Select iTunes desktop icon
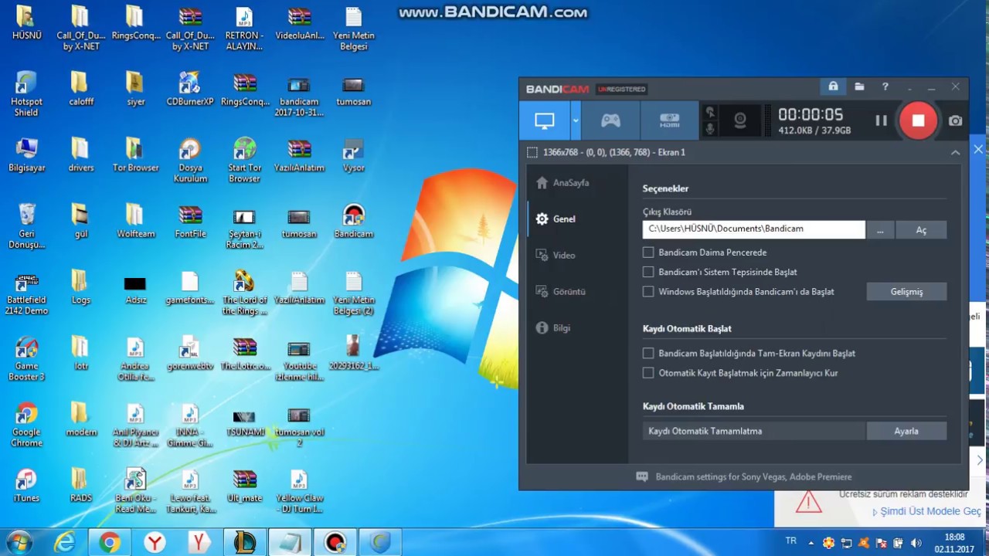This screenshot has height=556, width=989. coord(26,486)
